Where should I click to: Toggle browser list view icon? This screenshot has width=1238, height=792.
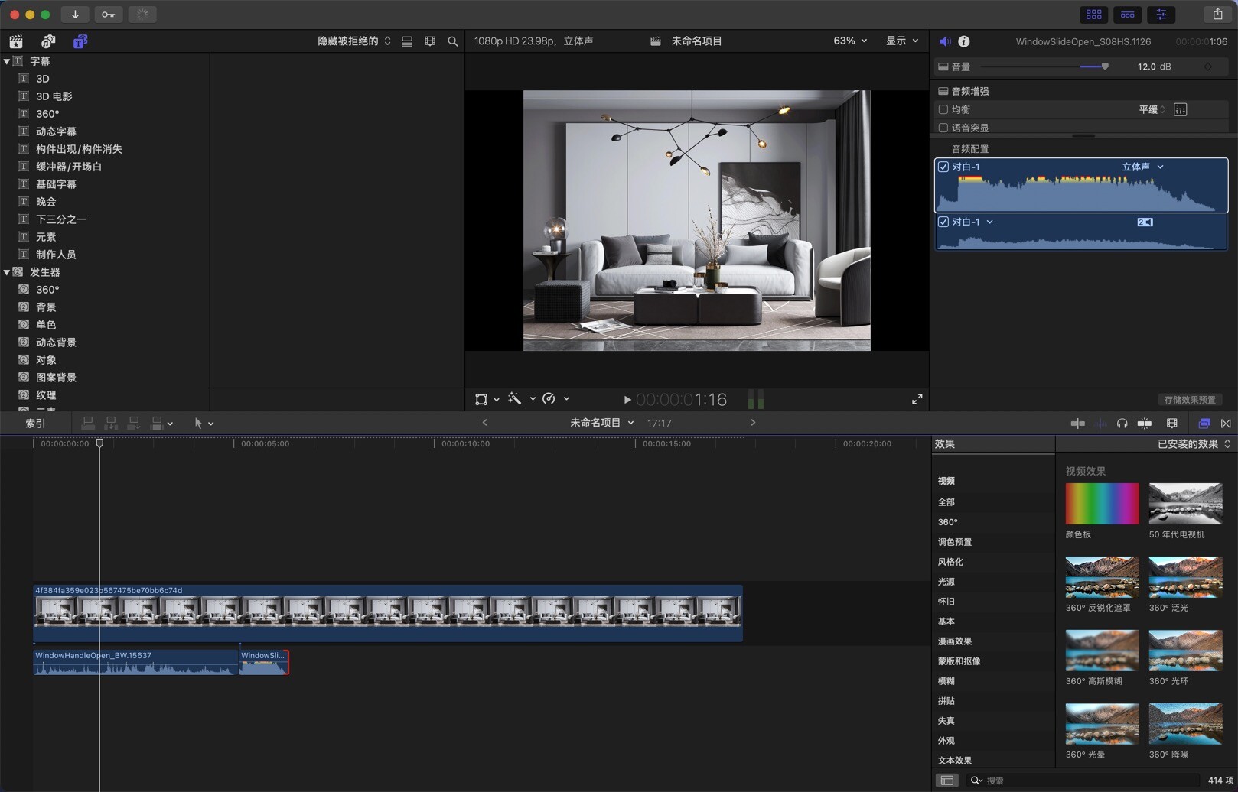[x=407, y=41]
